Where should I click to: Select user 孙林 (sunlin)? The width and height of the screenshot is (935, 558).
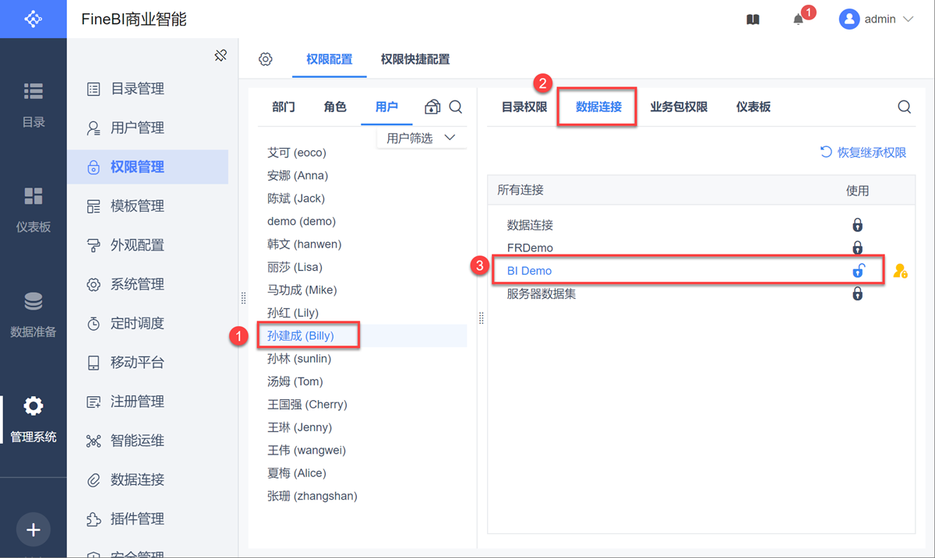pos(299,359)
